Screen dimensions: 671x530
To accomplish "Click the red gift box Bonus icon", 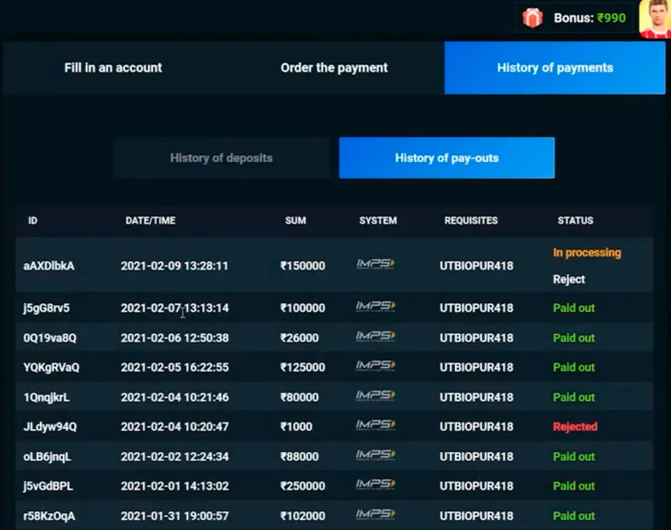I will point(532,18).
